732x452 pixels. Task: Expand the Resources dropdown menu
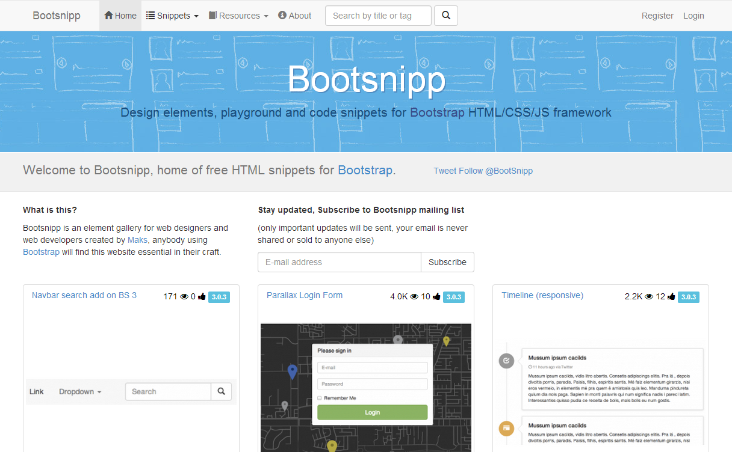point(238,16)
